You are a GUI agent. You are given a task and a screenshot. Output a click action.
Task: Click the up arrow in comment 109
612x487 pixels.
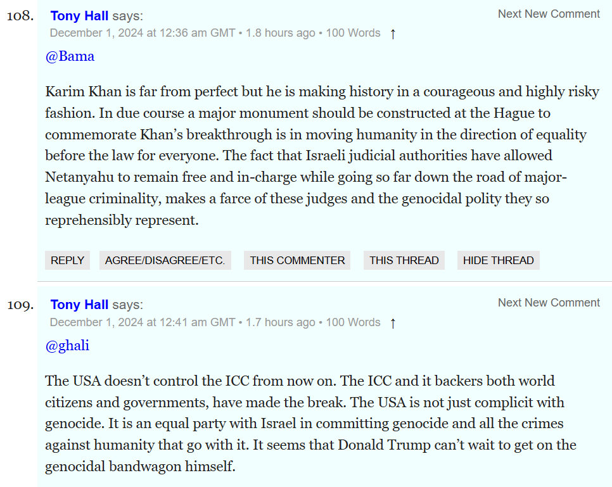(x=393, y=323)
